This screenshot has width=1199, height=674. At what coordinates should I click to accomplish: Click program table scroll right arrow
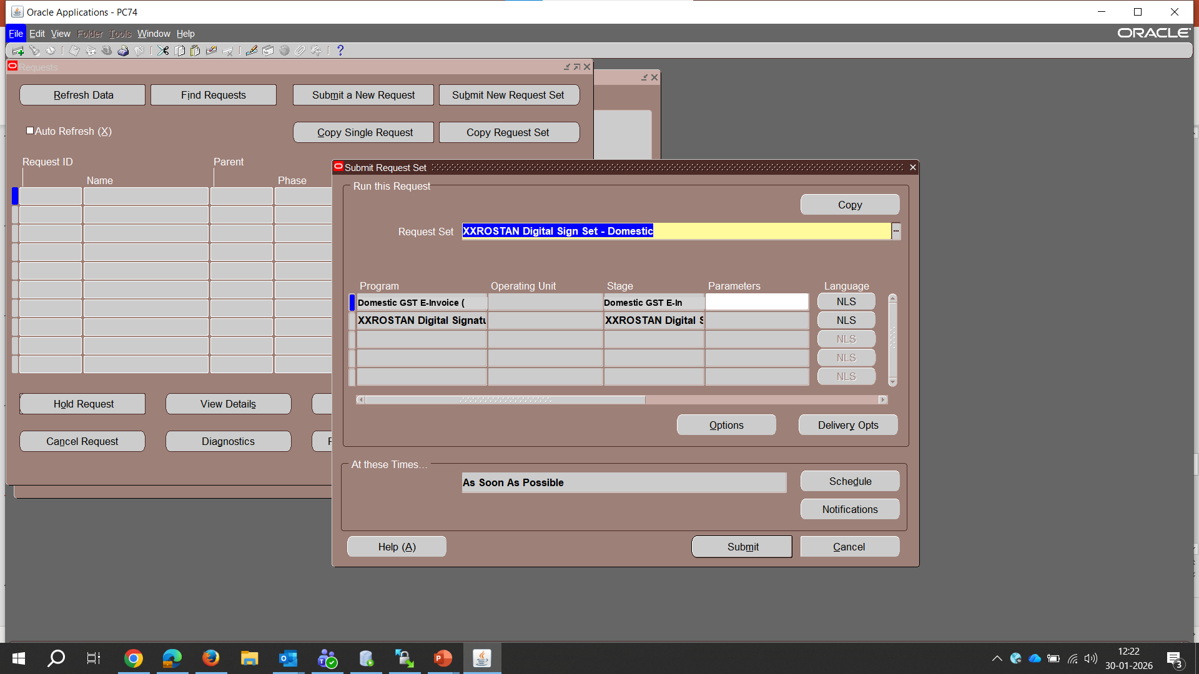(883, 399)
